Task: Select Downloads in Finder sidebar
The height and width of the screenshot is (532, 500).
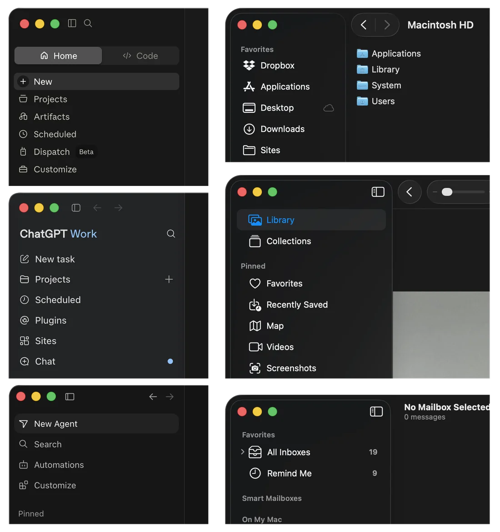Action: pyautogui.click(x=288, y=129)
